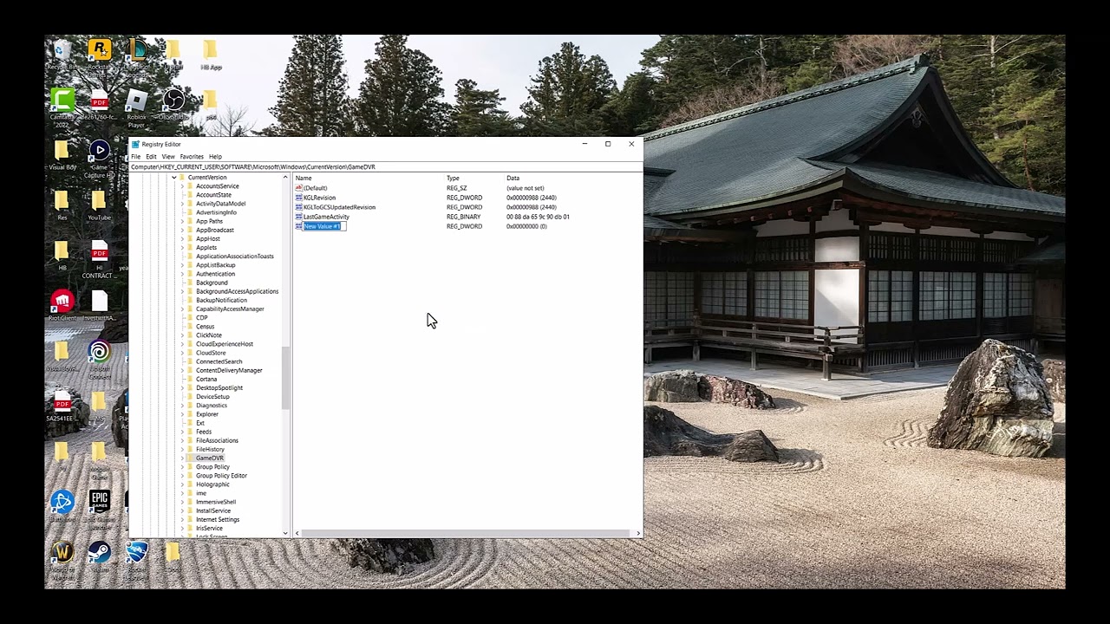Image resolution: width=1110 pixels, height=624 pixels.
Task: Click inside the New Value #1 name field
Action: (x=323, y=226)
